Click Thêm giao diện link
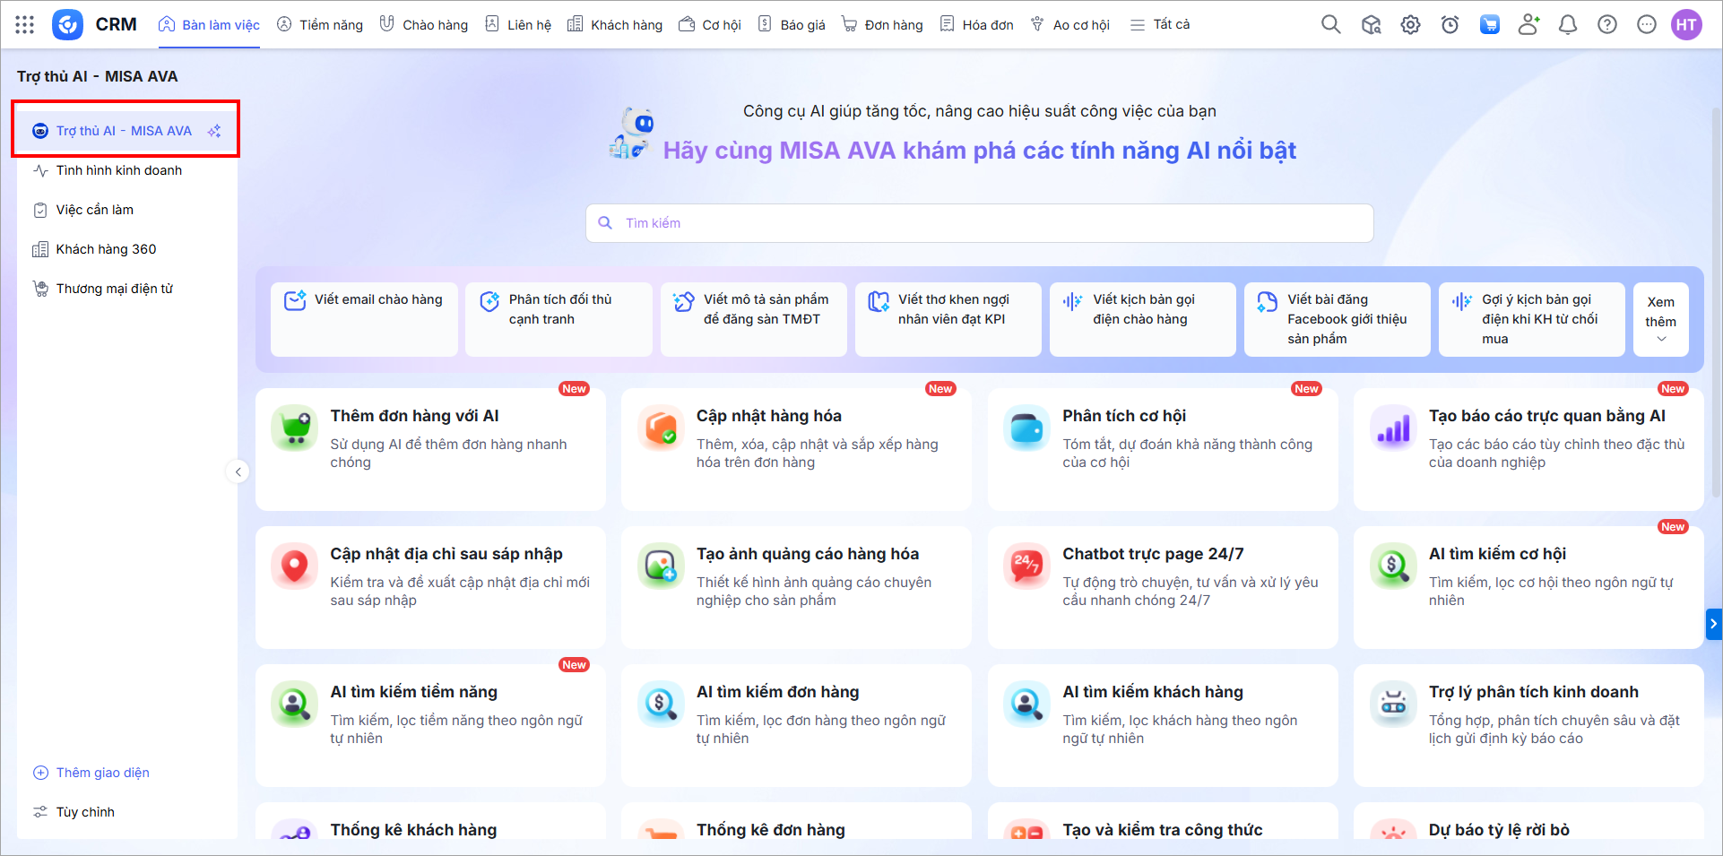 [x=102, y=773]
